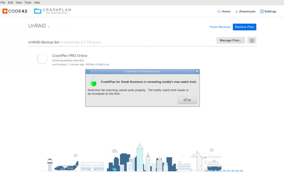Screen dimensions: 284x176
Task: Open the Edit menu
Action: coord(10,3)
